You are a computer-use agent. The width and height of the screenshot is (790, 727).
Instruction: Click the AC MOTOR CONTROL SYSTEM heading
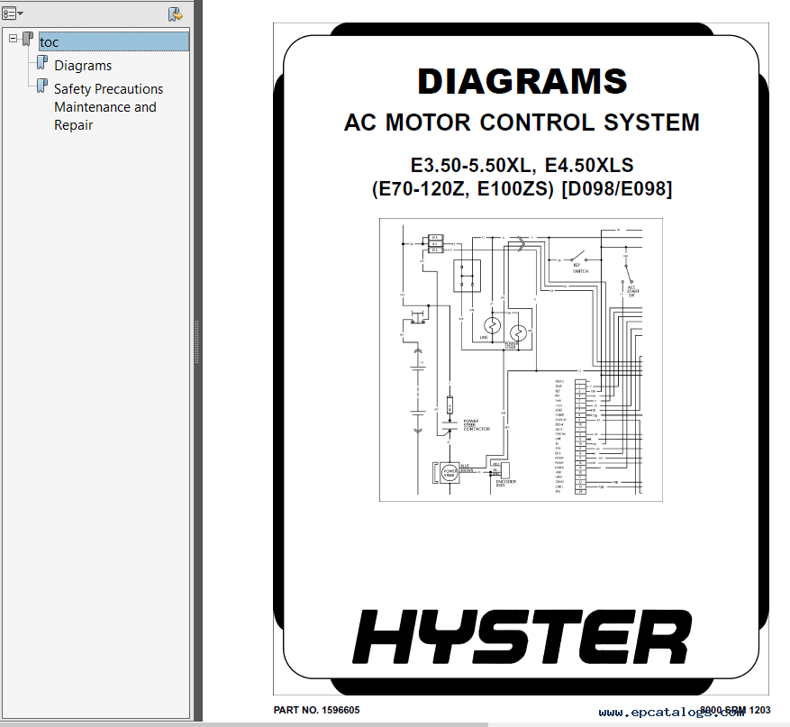coord(522,123)
